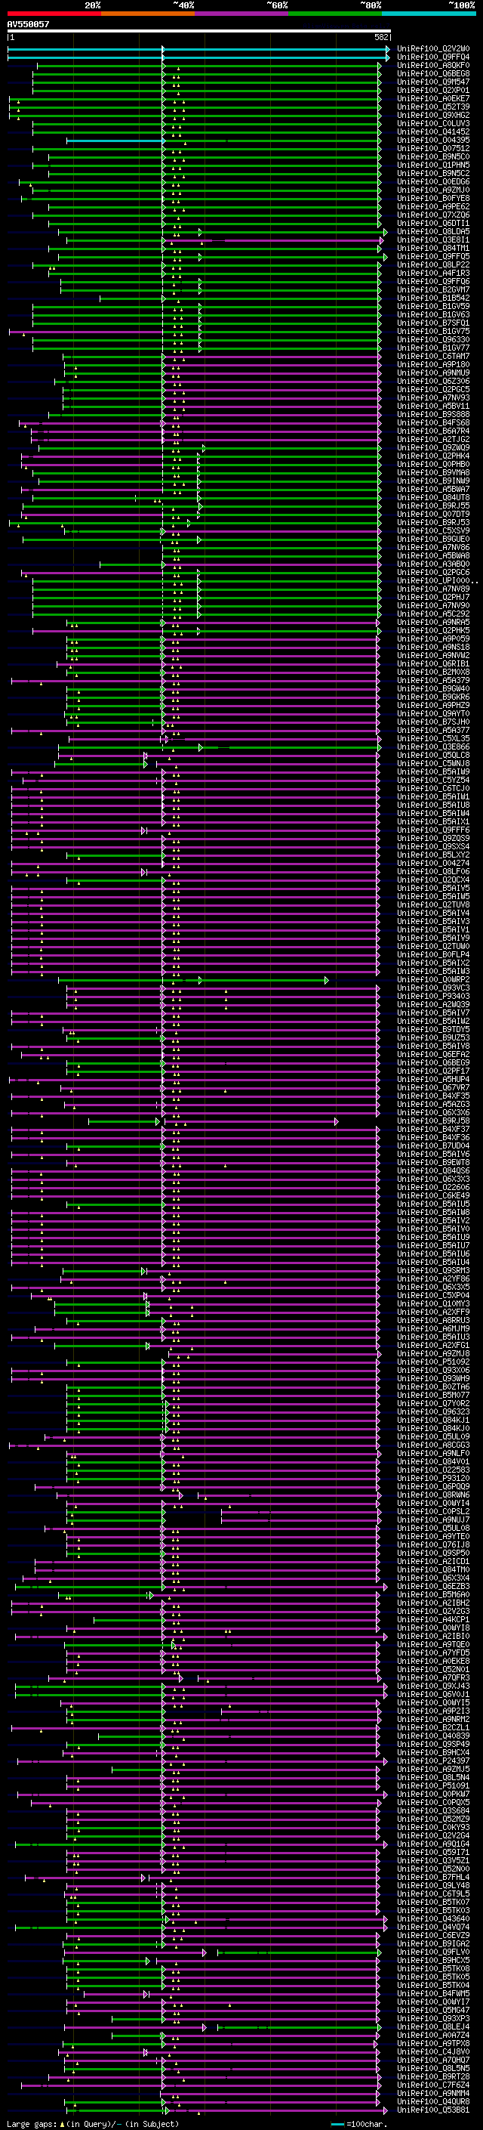Click the UniRef100_B2GVM7 label

coord(433,289)
